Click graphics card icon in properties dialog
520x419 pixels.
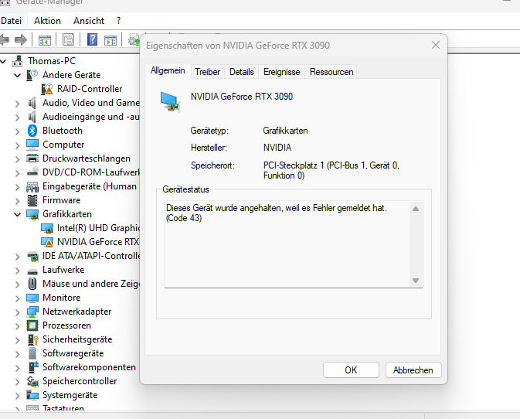pos(170,102)
